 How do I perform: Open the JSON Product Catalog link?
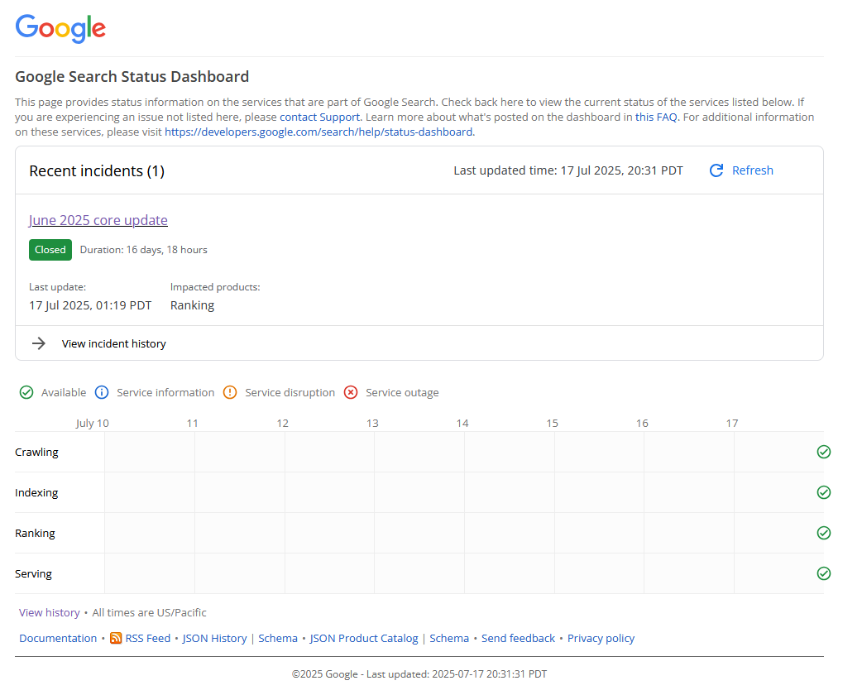[x=364, y=639]
